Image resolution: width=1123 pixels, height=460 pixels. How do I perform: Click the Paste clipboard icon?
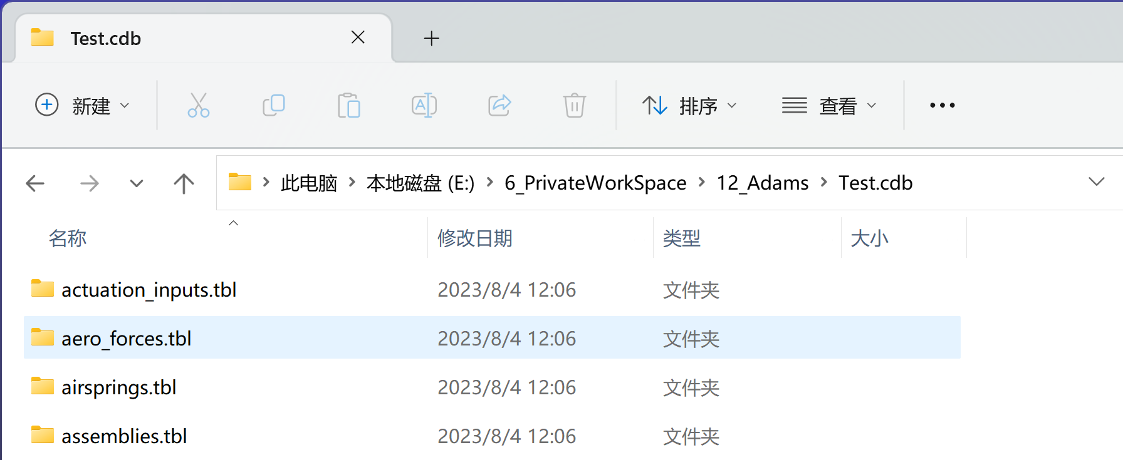click(349, 105)
